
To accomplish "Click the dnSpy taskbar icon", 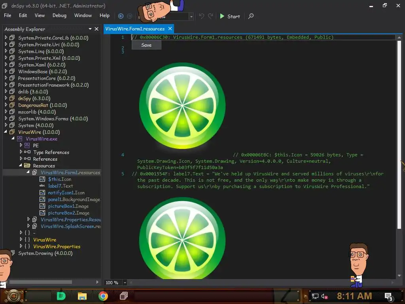I will pyautogui.click(x=124, y=296).
